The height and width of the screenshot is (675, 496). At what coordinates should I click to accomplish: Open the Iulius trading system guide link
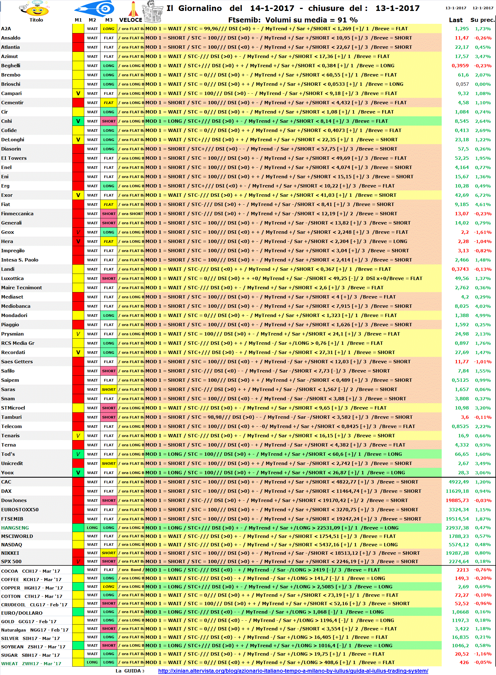293,671
